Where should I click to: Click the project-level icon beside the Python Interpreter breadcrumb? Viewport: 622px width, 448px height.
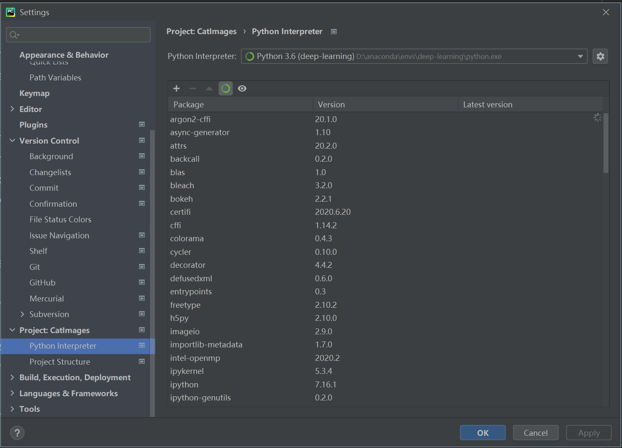tap(334, 32)
